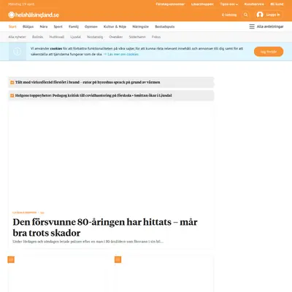Select Hudiksvall in sub-navigation
292x292 pixels.
tap(57, 37)
